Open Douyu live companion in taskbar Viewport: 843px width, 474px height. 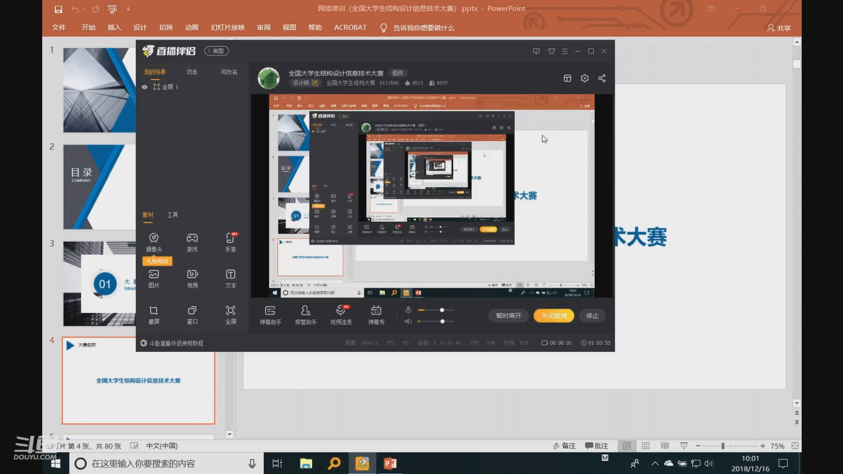(x=362, y=463)
